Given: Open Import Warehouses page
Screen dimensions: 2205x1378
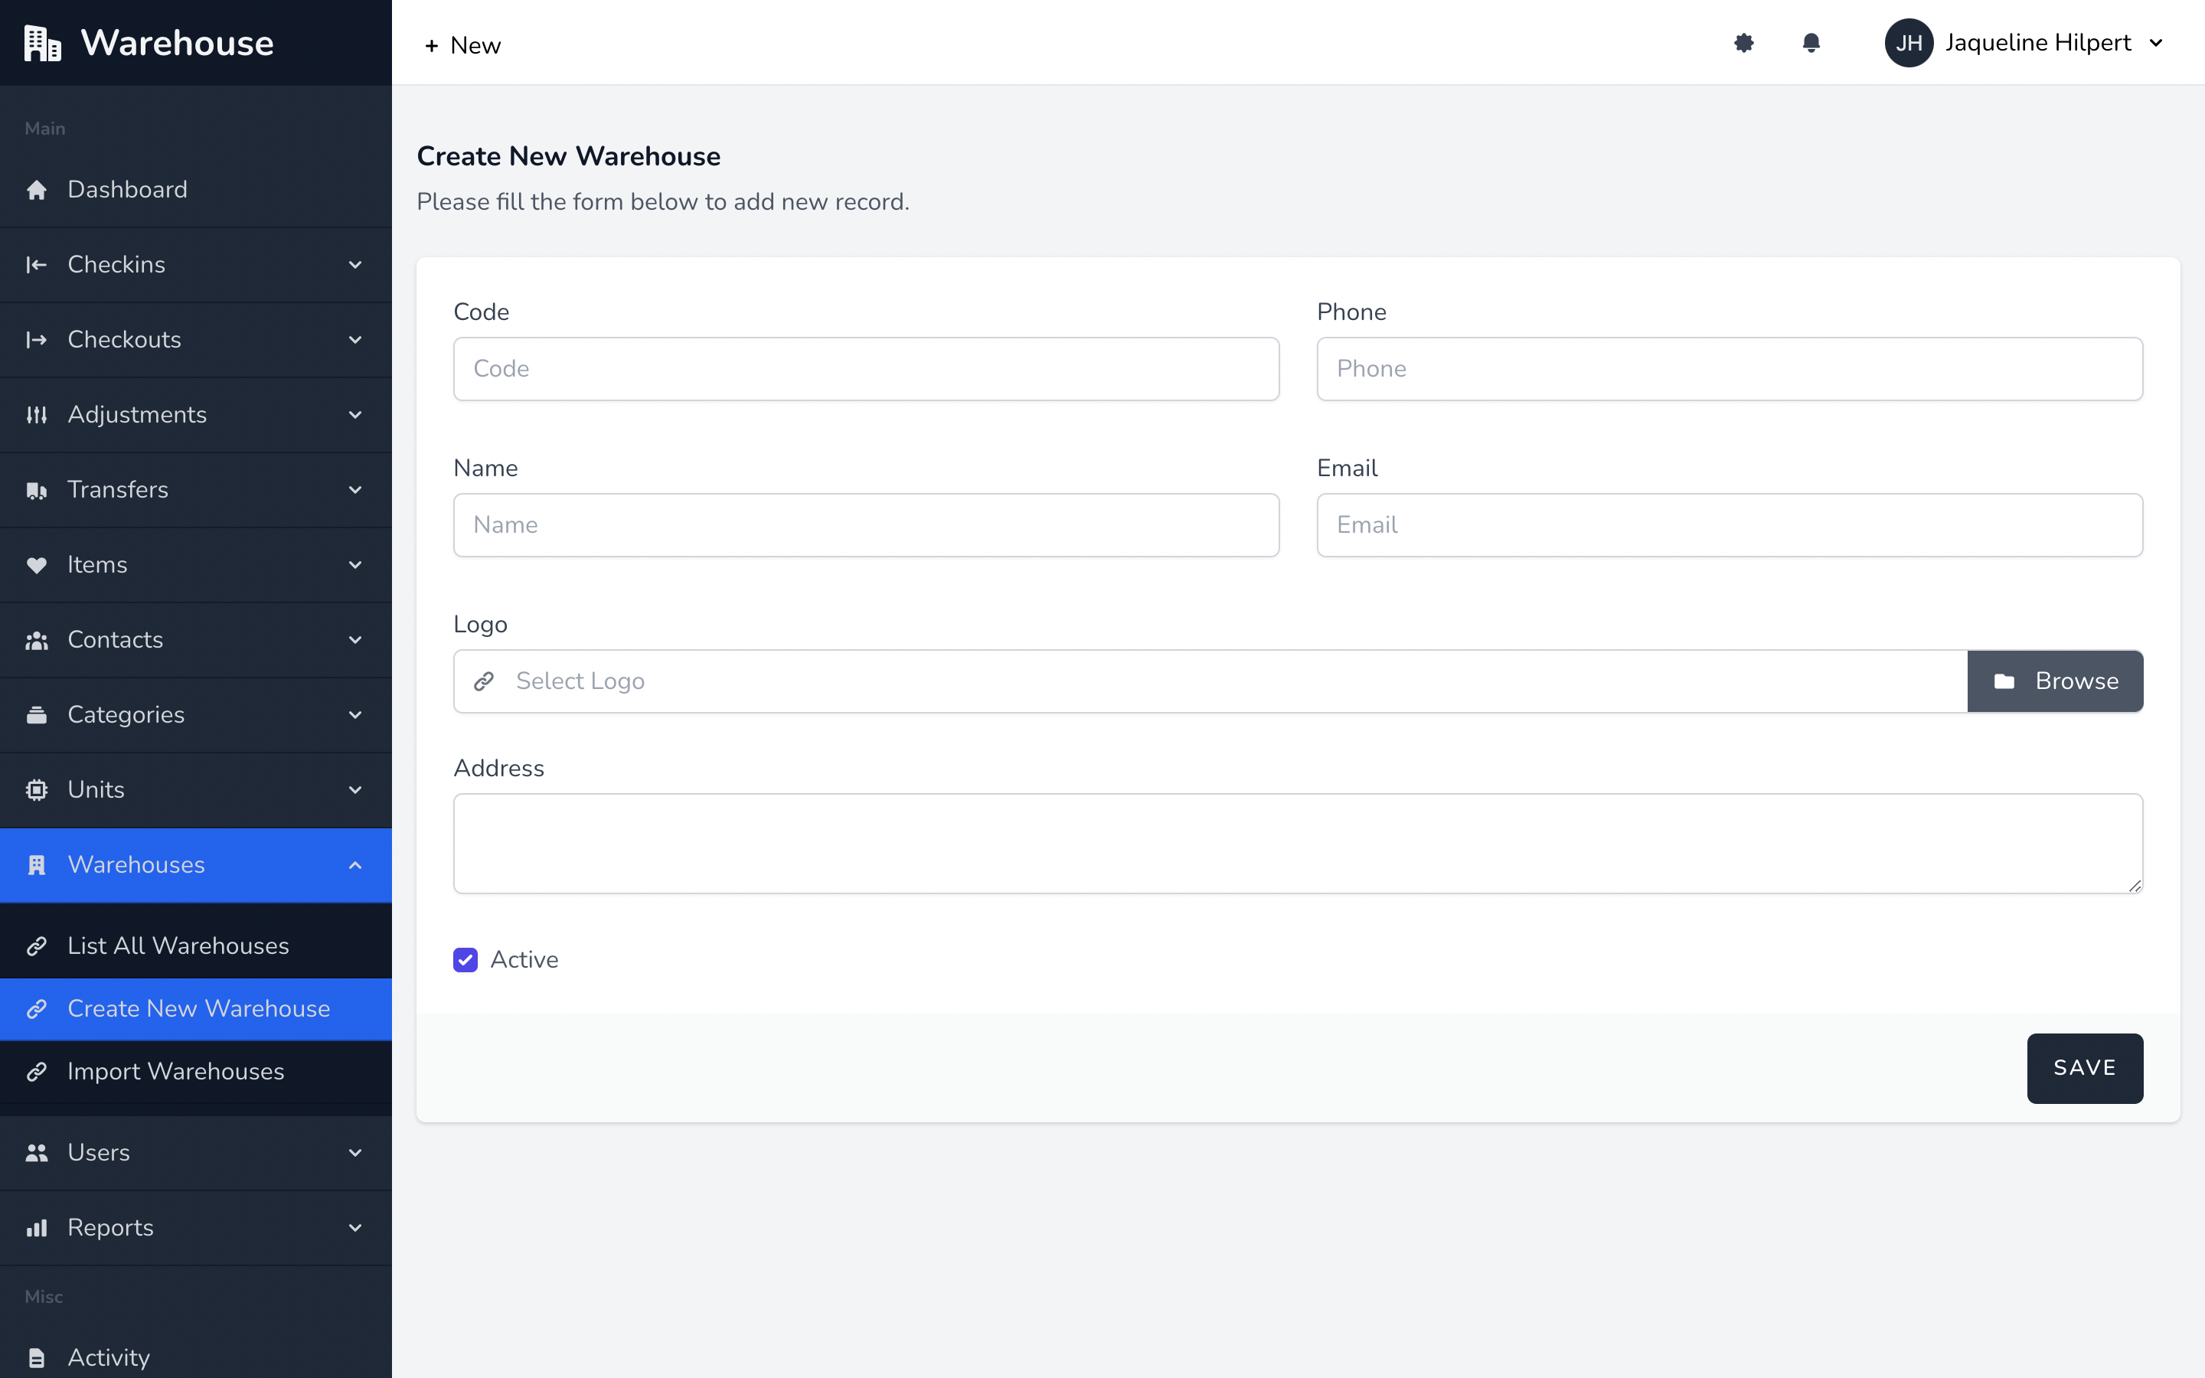Looking at the screenshot, I should click(x=176, y=1072).
